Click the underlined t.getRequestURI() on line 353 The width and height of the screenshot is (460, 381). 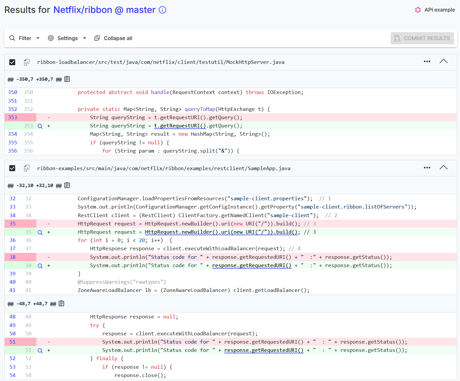180,126
